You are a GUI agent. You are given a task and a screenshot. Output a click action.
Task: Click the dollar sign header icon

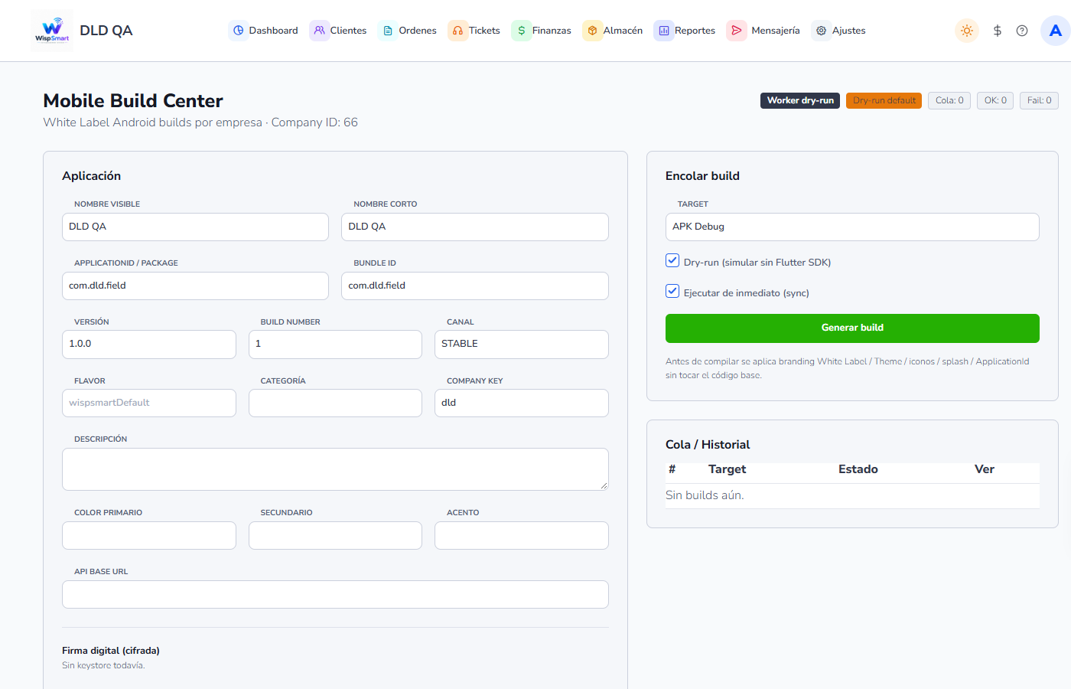[x=998, y=31]
